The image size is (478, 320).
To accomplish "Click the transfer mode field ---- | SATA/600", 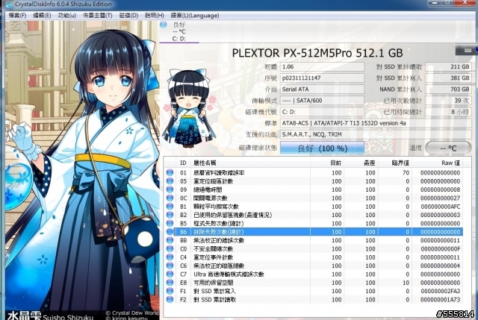I will point(322,101).
